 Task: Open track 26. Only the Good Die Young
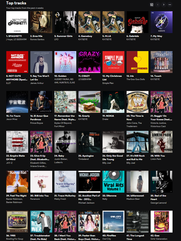tap(113, 158)
